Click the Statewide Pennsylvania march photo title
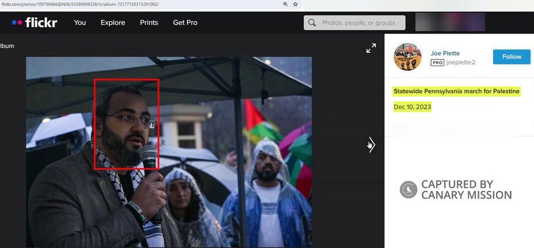This screenshot has width=534, height=248. point(456,91)
